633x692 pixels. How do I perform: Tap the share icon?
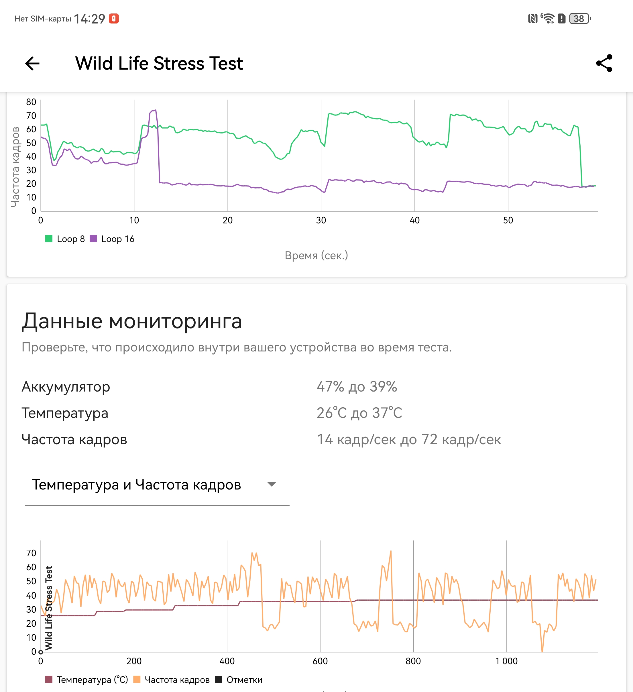[x=604, y=63]
